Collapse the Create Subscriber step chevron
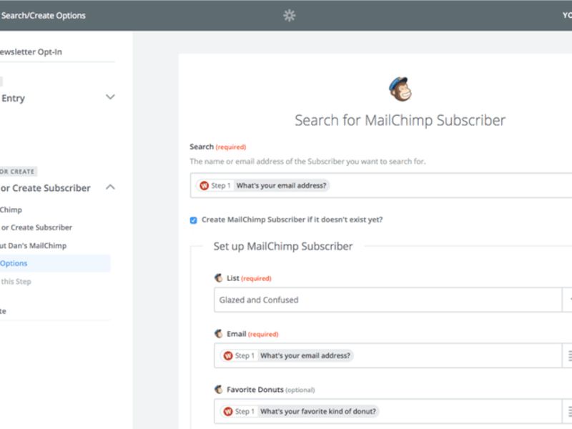Viewport: 572px width, 429px height. [110, 187]
